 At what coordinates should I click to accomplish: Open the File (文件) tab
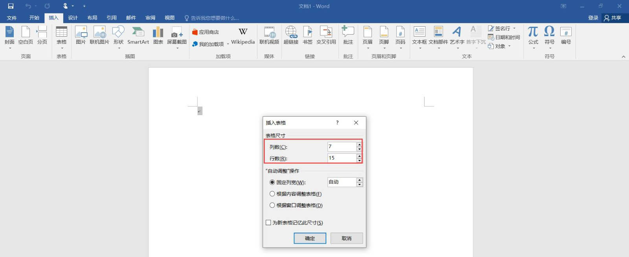pos(12,18)
